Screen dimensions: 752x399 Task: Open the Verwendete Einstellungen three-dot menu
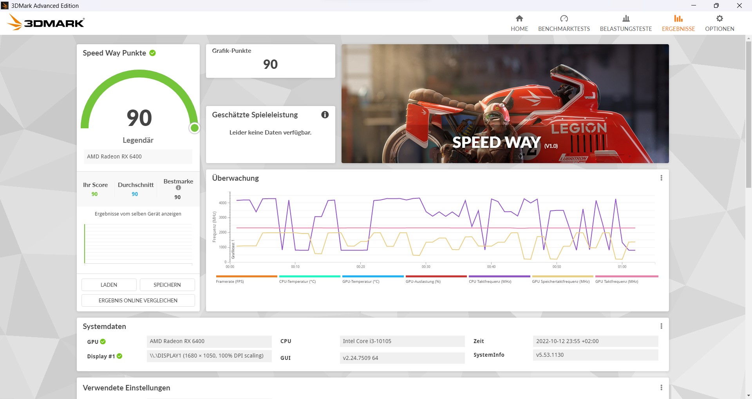click(x=661, y=388)
